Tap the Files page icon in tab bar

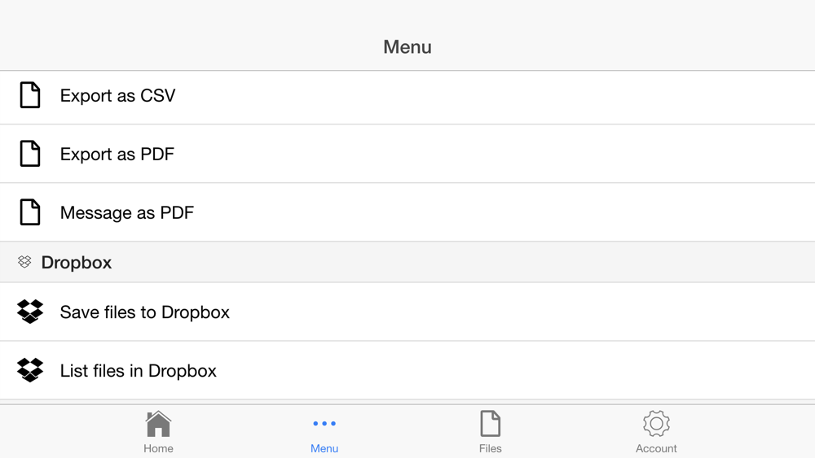tap(490, 424)
